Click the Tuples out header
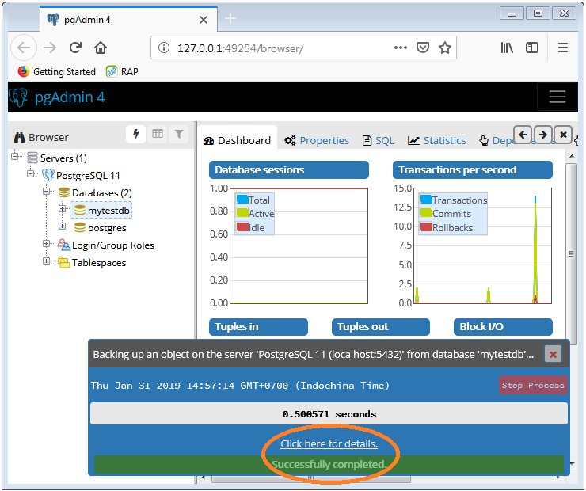Viewport: 586px width, 491px height. click(x=380, y=327)
